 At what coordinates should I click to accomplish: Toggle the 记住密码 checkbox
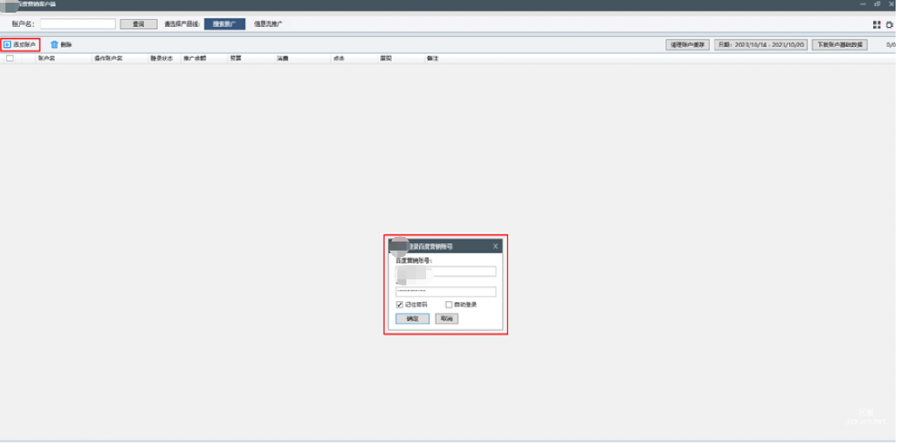tap(400, 305)
